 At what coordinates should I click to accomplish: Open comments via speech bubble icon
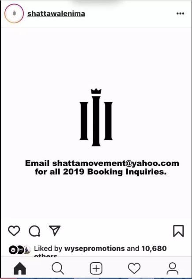pyautogui.click(x=34, y=231)
